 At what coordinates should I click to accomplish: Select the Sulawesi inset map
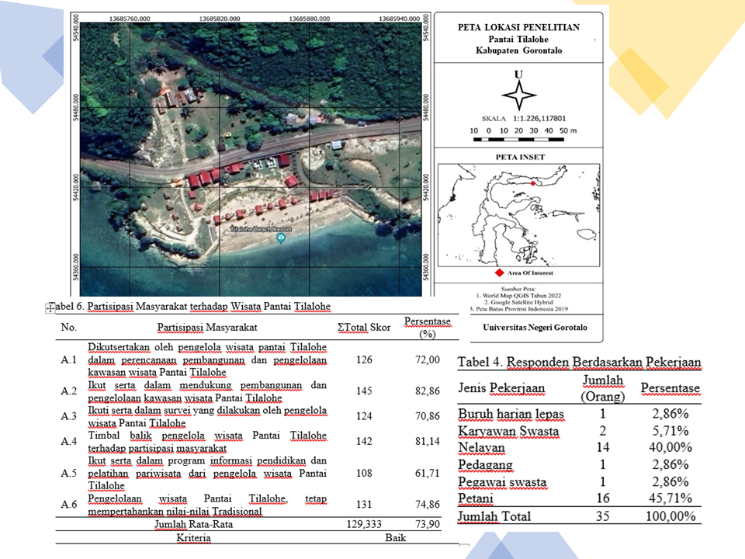pos(519,215)
